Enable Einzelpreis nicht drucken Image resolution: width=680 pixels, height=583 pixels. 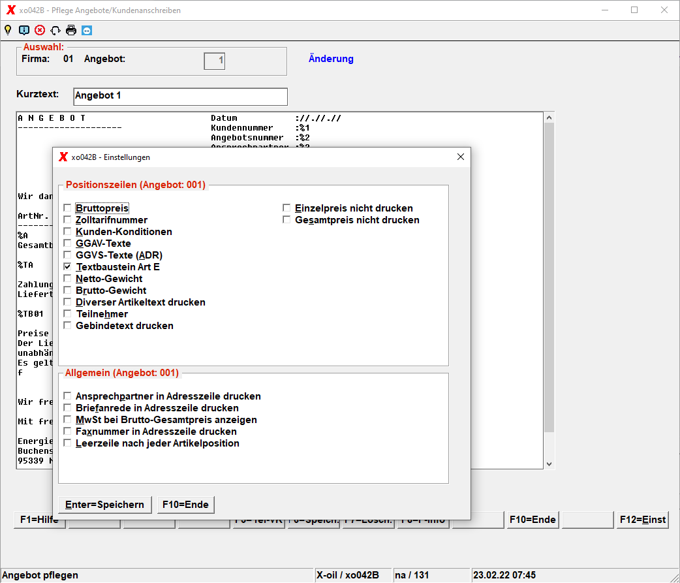coord(286,208)
